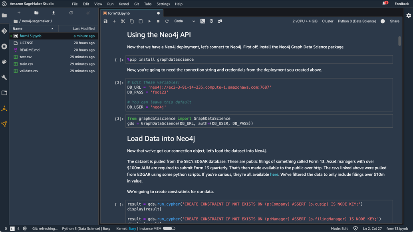Screen dimensions: 413x232
Task: Open the Kernel menu
Action: 124,4
